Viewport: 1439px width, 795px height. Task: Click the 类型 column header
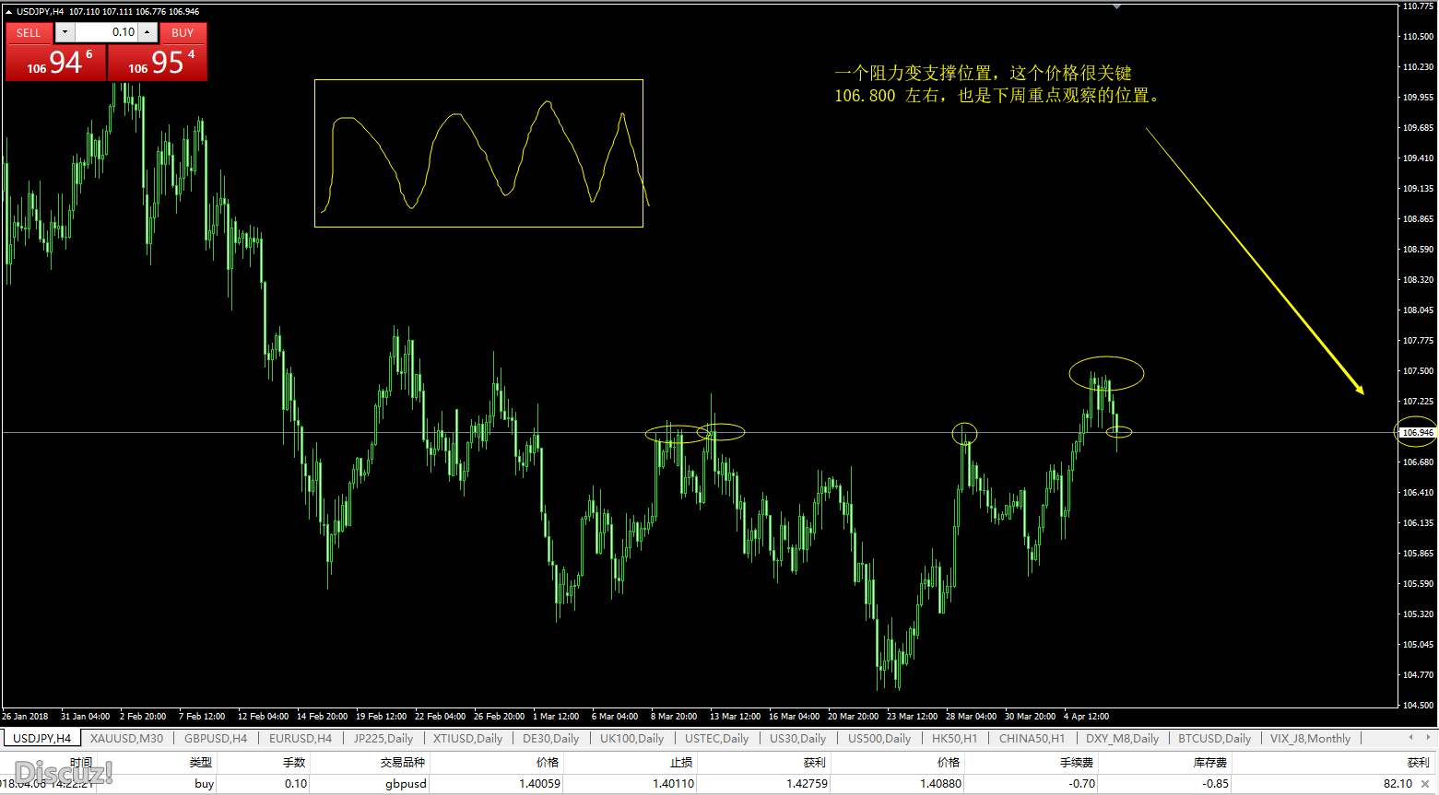click(x=201, y=762)
